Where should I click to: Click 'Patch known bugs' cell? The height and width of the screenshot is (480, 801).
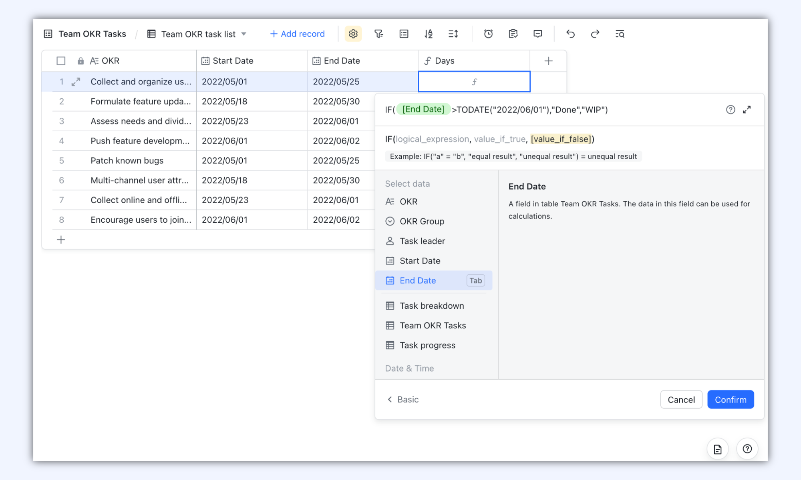127,160
